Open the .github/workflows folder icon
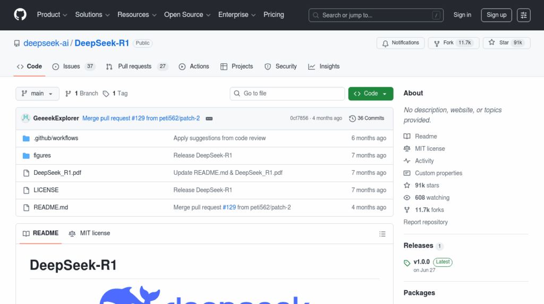The image size is (544, 304). click(26, 138)
